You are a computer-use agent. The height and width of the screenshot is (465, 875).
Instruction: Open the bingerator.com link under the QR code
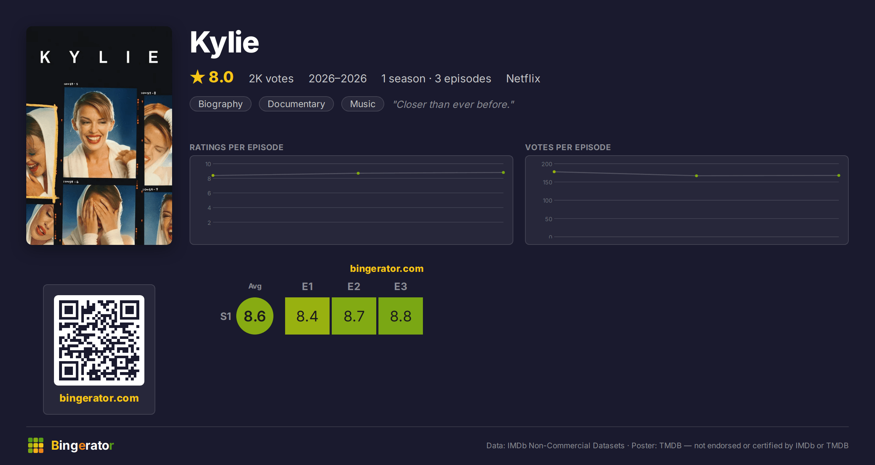[99, 398]
